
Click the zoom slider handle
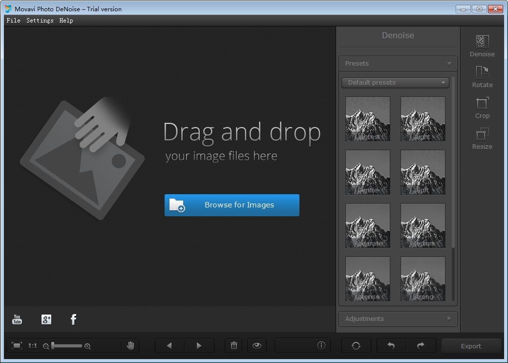click(53, 346)
